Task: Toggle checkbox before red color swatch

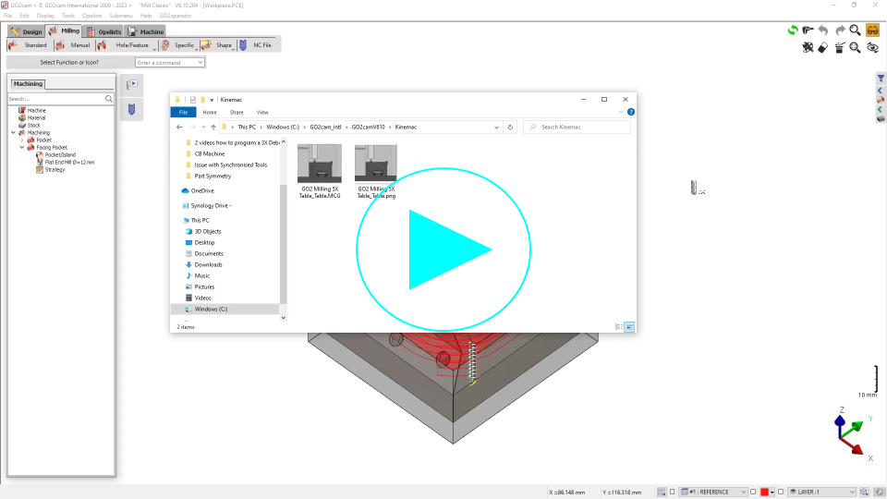Action: [753, 492]
